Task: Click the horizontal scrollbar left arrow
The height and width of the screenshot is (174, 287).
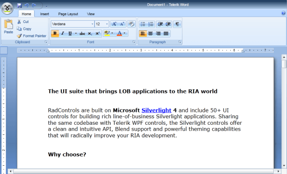Action: 11,171
